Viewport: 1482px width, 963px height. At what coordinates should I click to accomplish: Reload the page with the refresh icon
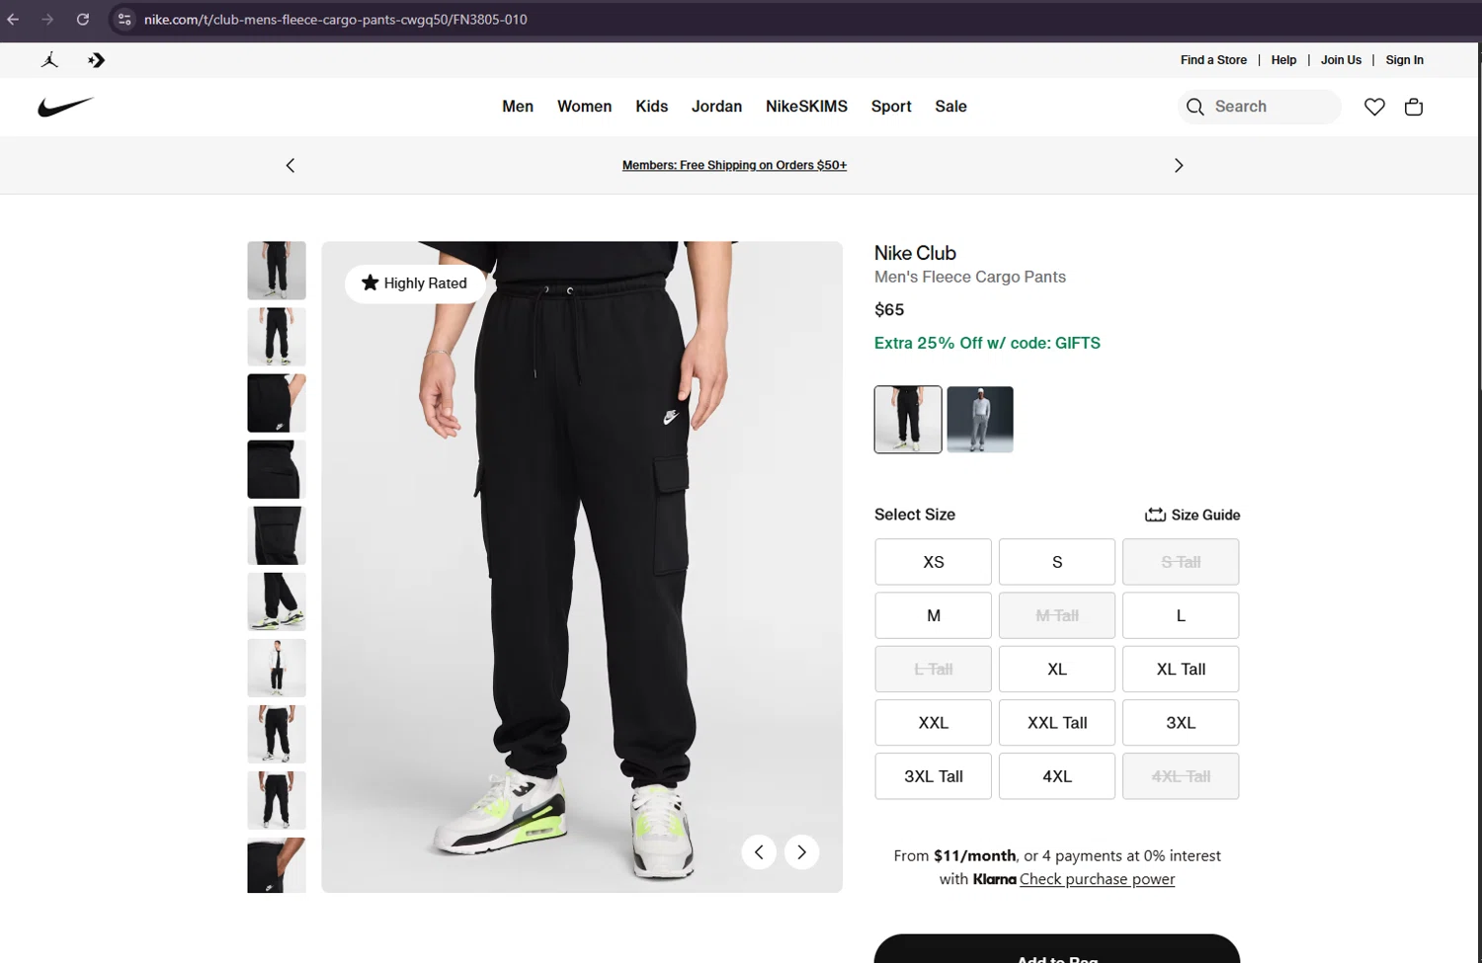(83, 19)
